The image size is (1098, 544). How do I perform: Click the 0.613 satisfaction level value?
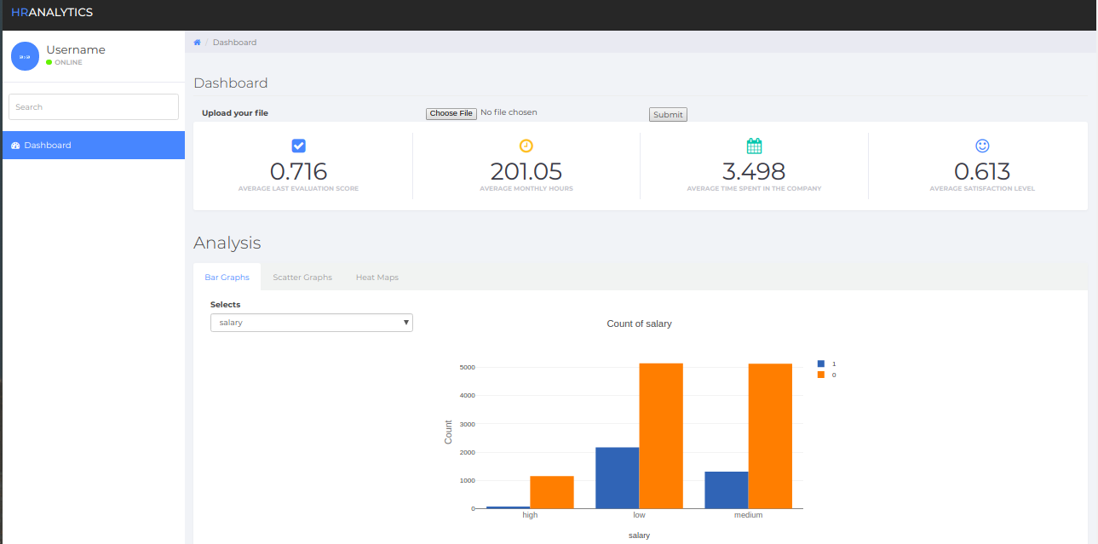click(982, 172)
